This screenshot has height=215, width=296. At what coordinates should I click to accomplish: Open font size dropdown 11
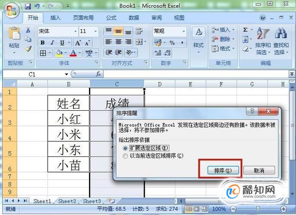tap(95, 31)
